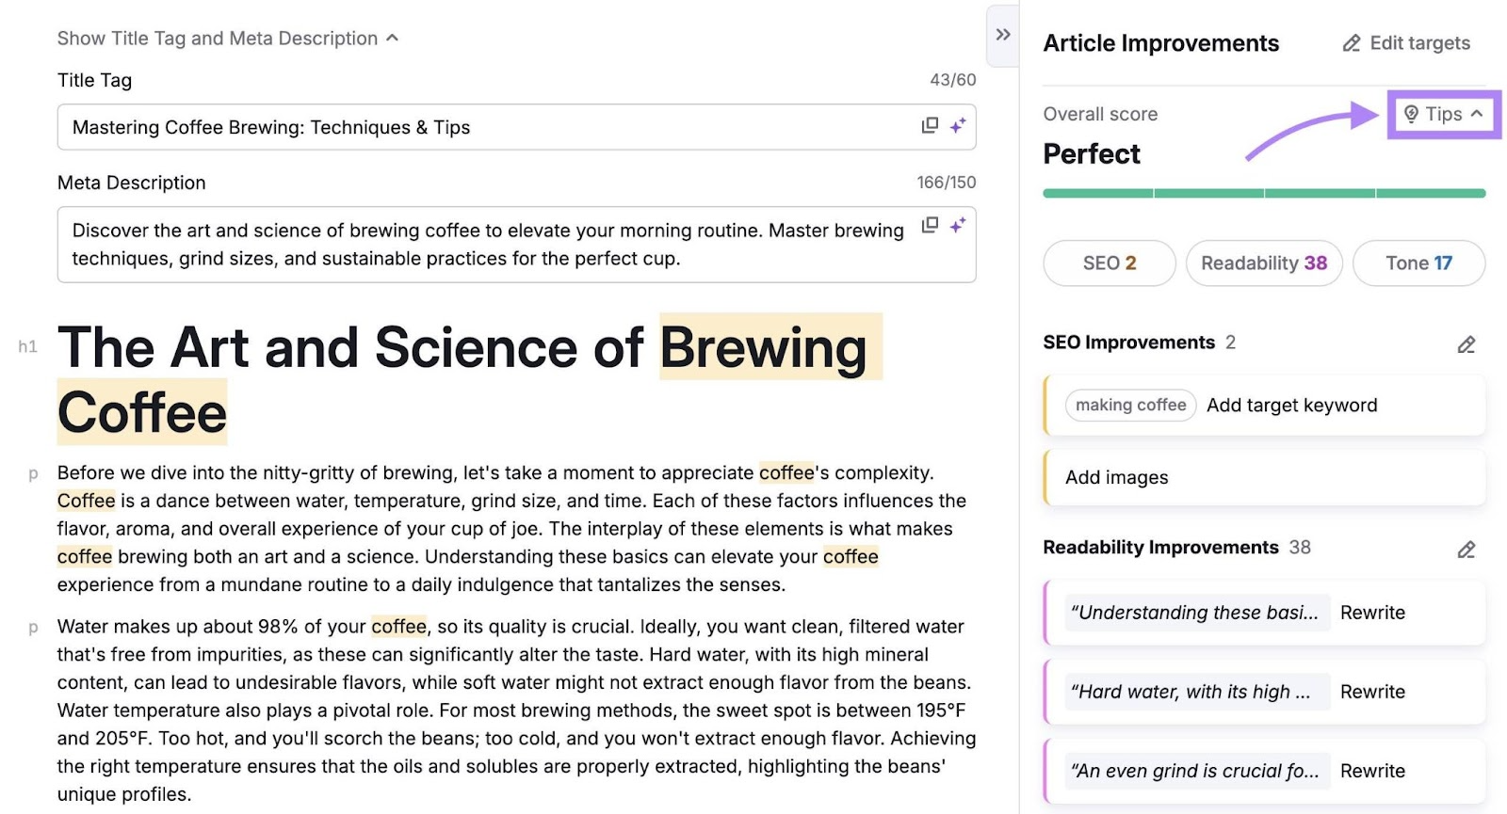1507x814 pixels.
Task: Click the green overall score progress bar
Action: click(1263, 193)
